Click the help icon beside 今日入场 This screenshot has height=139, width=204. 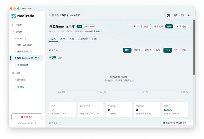[x=118, y=106]
